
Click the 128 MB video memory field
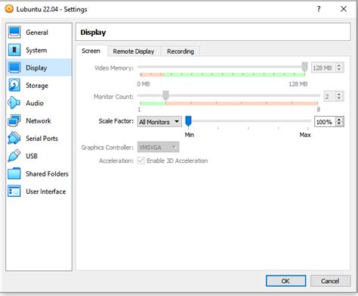click(324, 67)
